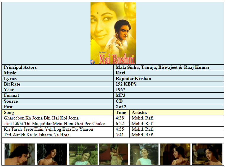The height and width of the screenshot is (167, 226).
Task: Select 'Rajinder Krishan' lyricist value
Action: click(x=133, y=78)
